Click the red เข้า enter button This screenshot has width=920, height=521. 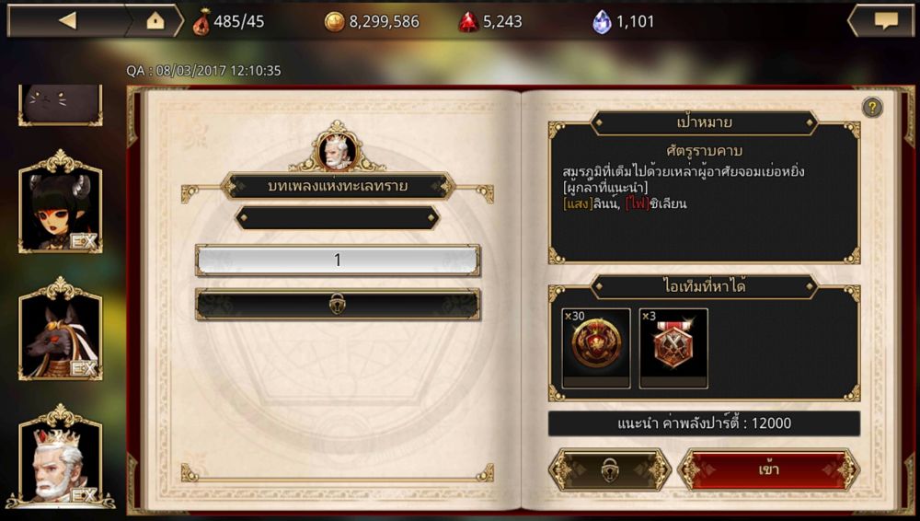pyautogui.click(x=768, y=469)
